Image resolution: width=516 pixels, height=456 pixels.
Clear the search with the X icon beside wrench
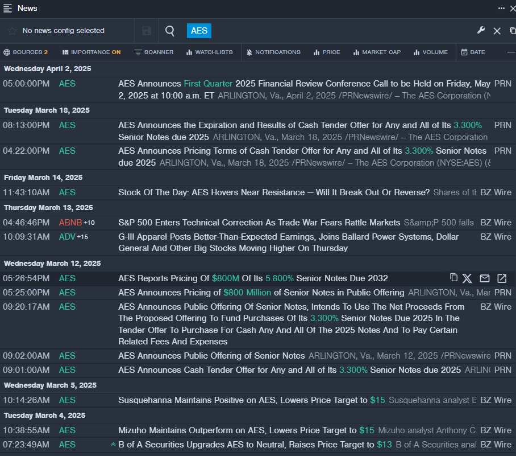coord(497,31)
